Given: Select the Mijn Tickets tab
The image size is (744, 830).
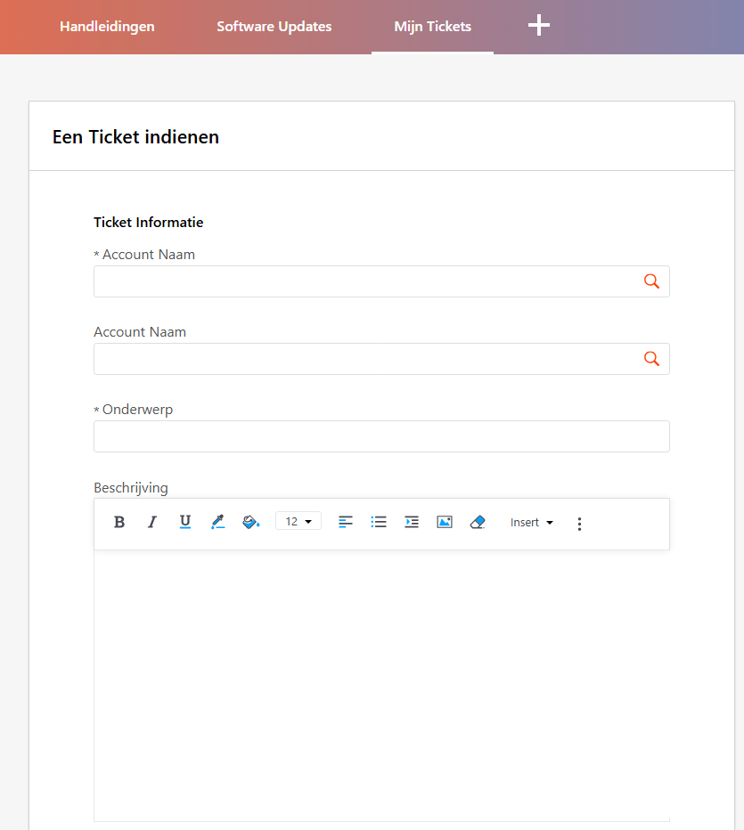Looking at the screenshot, I should coord(433,27).
